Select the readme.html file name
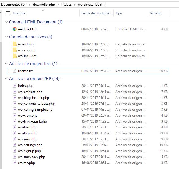The height and width of the screenshot is (169, 179). 28,29
